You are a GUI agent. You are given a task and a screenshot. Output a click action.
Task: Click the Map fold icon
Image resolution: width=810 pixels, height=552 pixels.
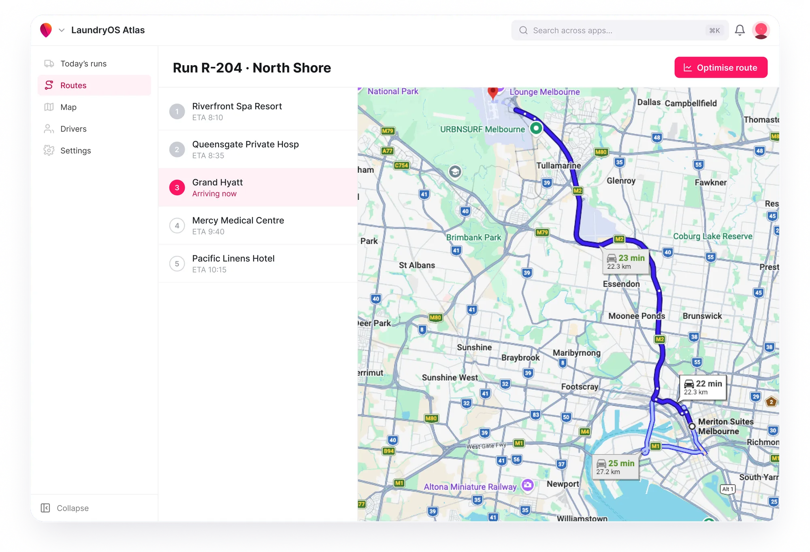(49, 107)
